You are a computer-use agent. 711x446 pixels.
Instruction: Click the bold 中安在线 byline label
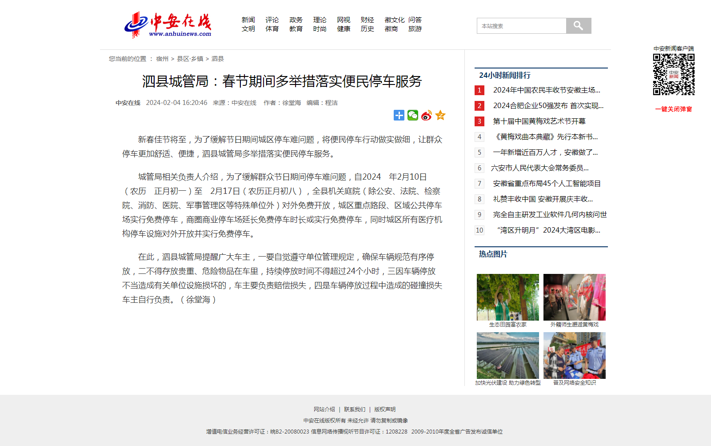128,103
